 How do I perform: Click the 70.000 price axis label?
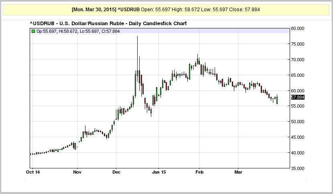[298, 60]
